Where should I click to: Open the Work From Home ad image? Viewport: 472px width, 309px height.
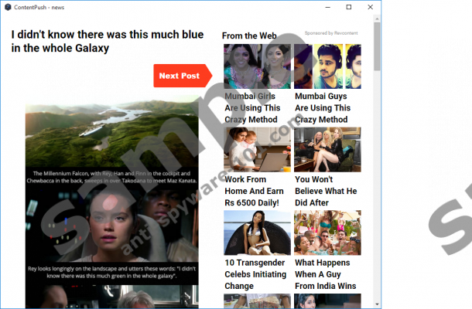pos(257,150)
